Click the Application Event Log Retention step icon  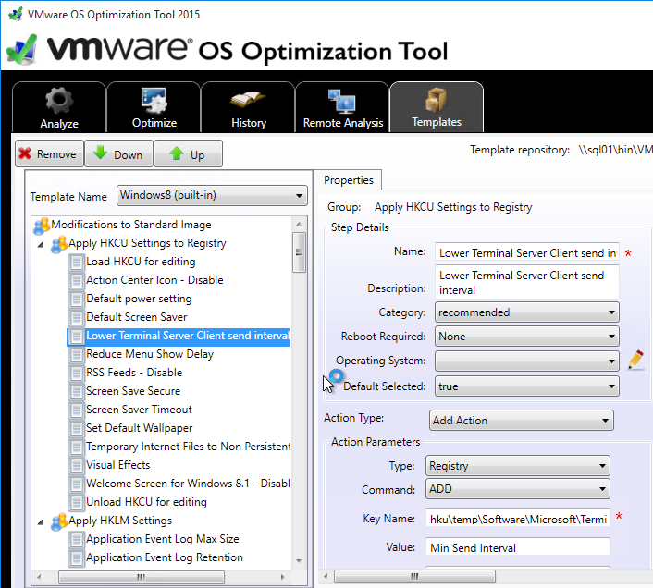[76, 558]
